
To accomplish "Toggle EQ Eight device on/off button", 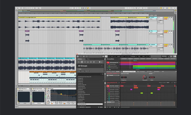I will click(x=47, y=89).
